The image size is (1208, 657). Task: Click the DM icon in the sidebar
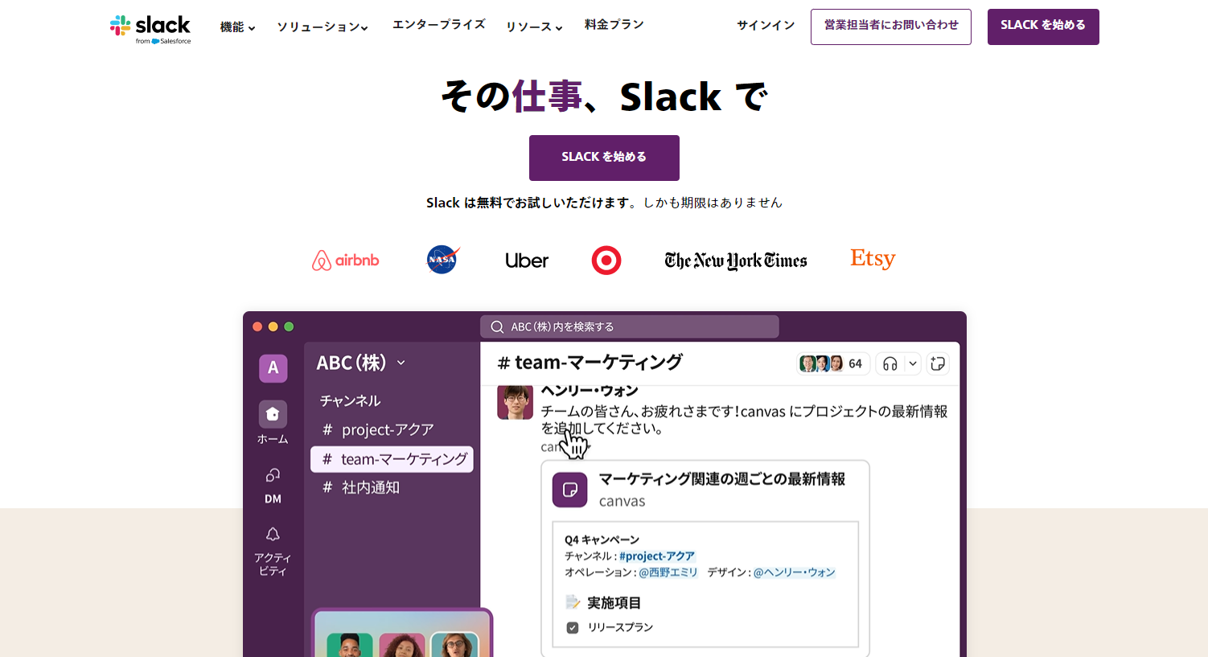coord(273,476)
